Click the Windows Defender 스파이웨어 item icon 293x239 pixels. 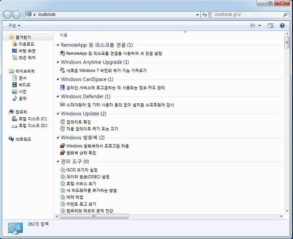[62, 104]
